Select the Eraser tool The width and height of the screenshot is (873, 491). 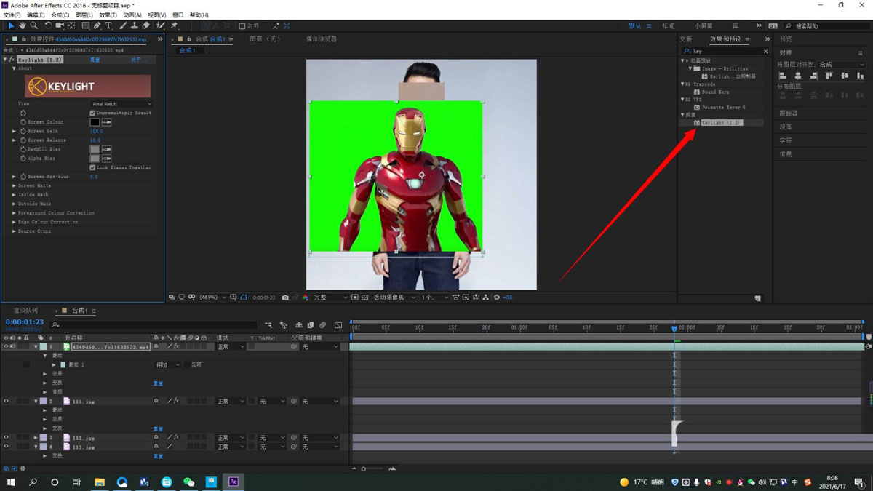click(146, 26)
